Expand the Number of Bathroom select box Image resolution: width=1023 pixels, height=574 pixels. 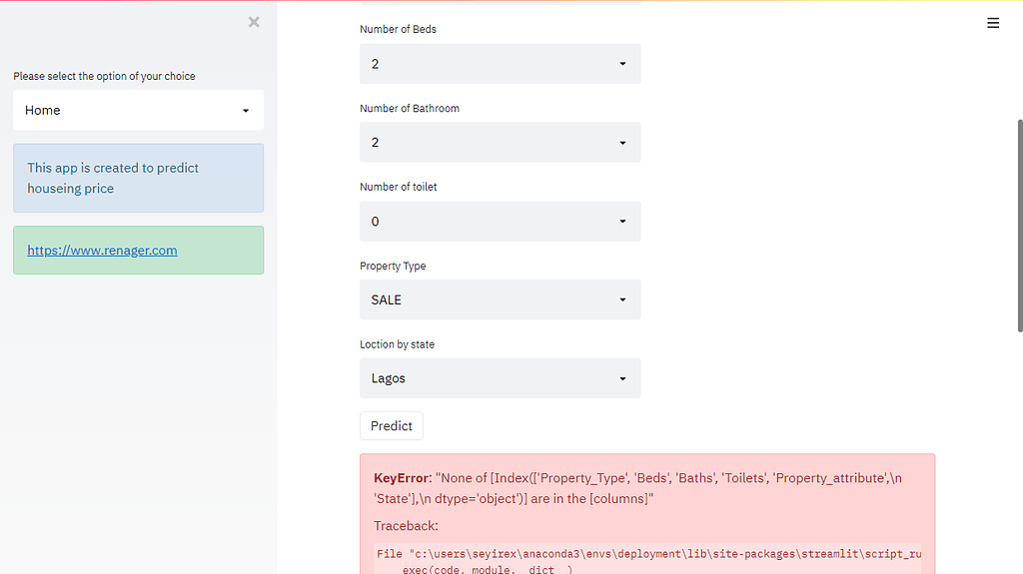pos(490,143)
